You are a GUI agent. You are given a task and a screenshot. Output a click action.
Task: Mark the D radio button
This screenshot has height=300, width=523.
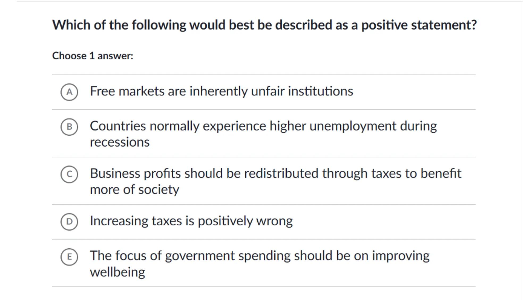point(69,222)
